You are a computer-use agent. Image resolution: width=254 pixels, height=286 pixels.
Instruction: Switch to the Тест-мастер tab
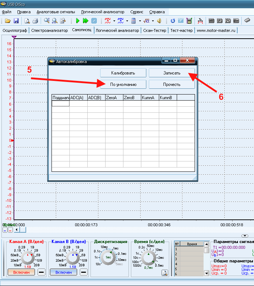point(181,30)
